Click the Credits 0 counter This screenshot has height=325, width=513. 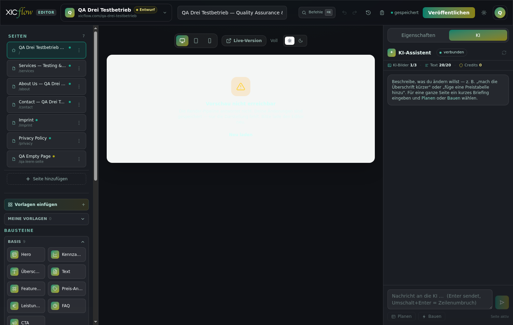470,65
